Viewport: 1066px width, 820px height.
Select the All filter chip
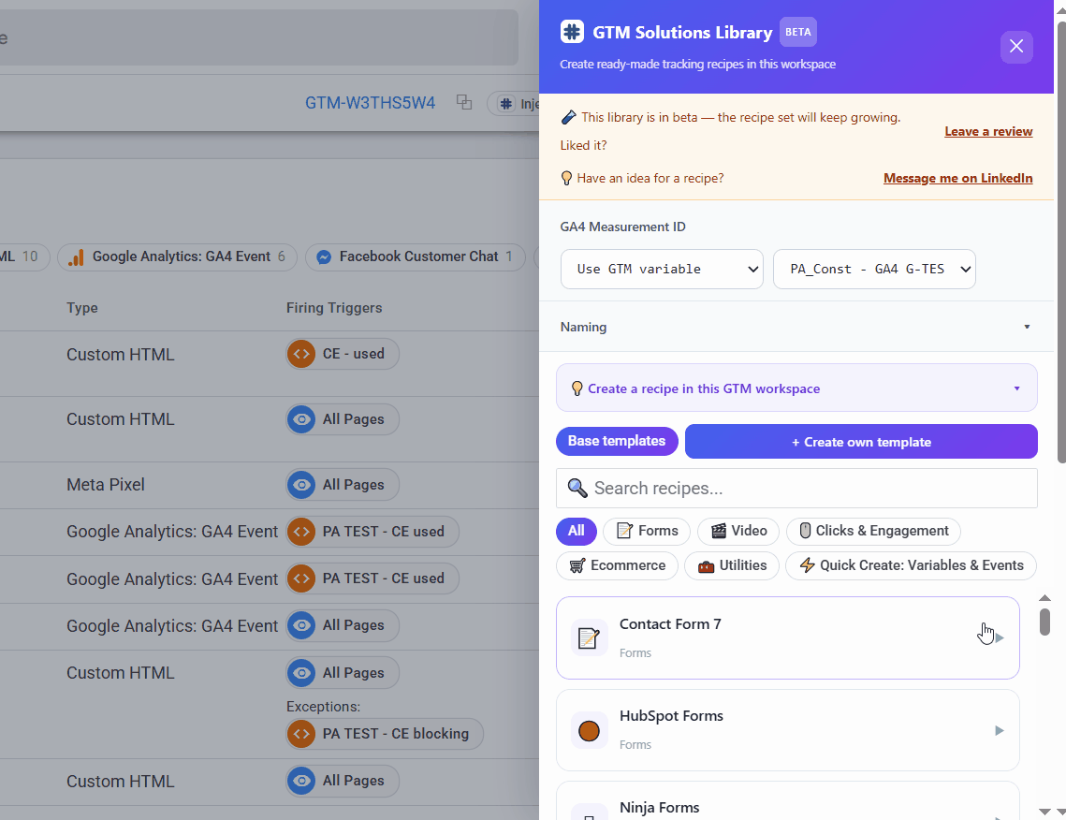click(x=577, y=531)
